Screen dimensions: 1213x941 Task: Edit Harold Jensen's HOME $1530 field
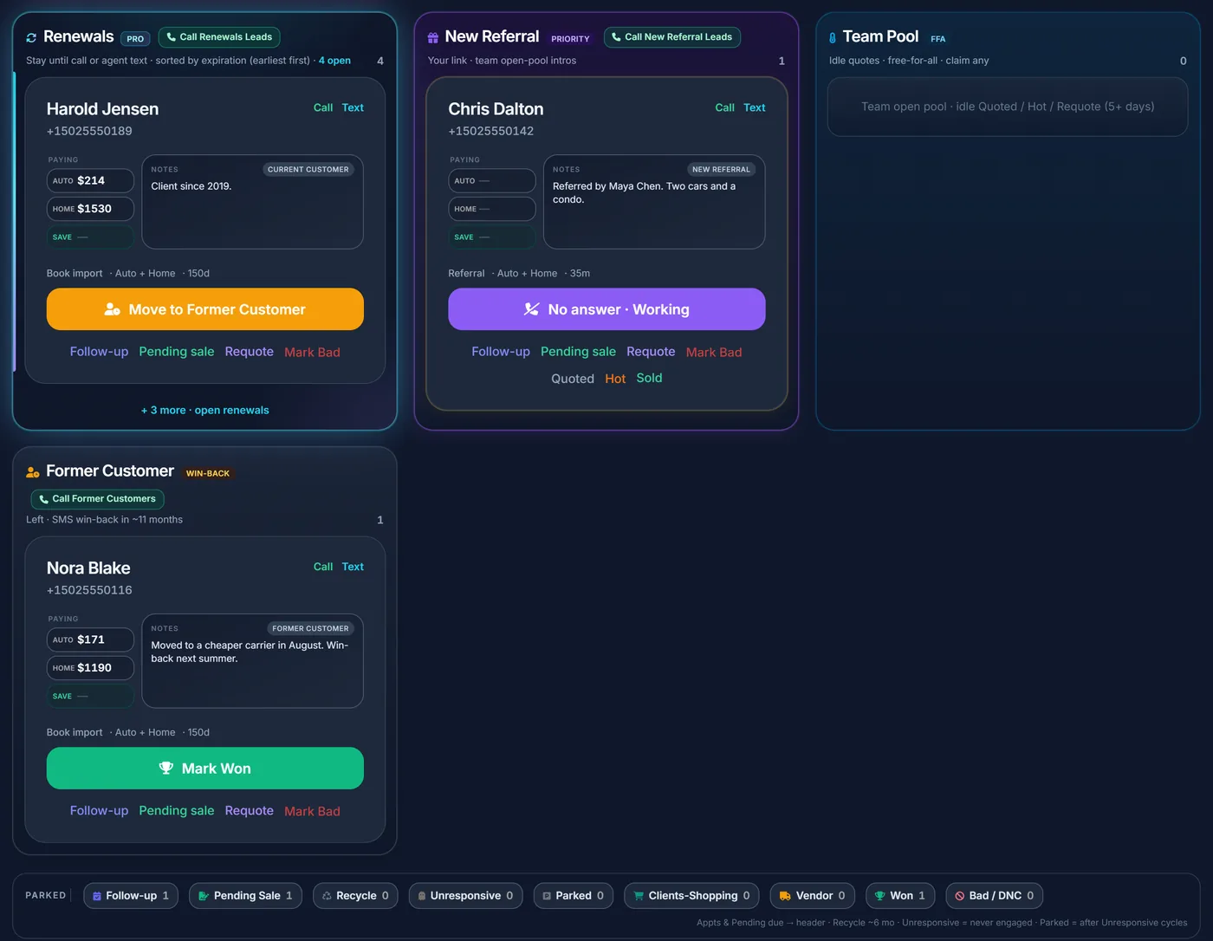coord(90,209)
